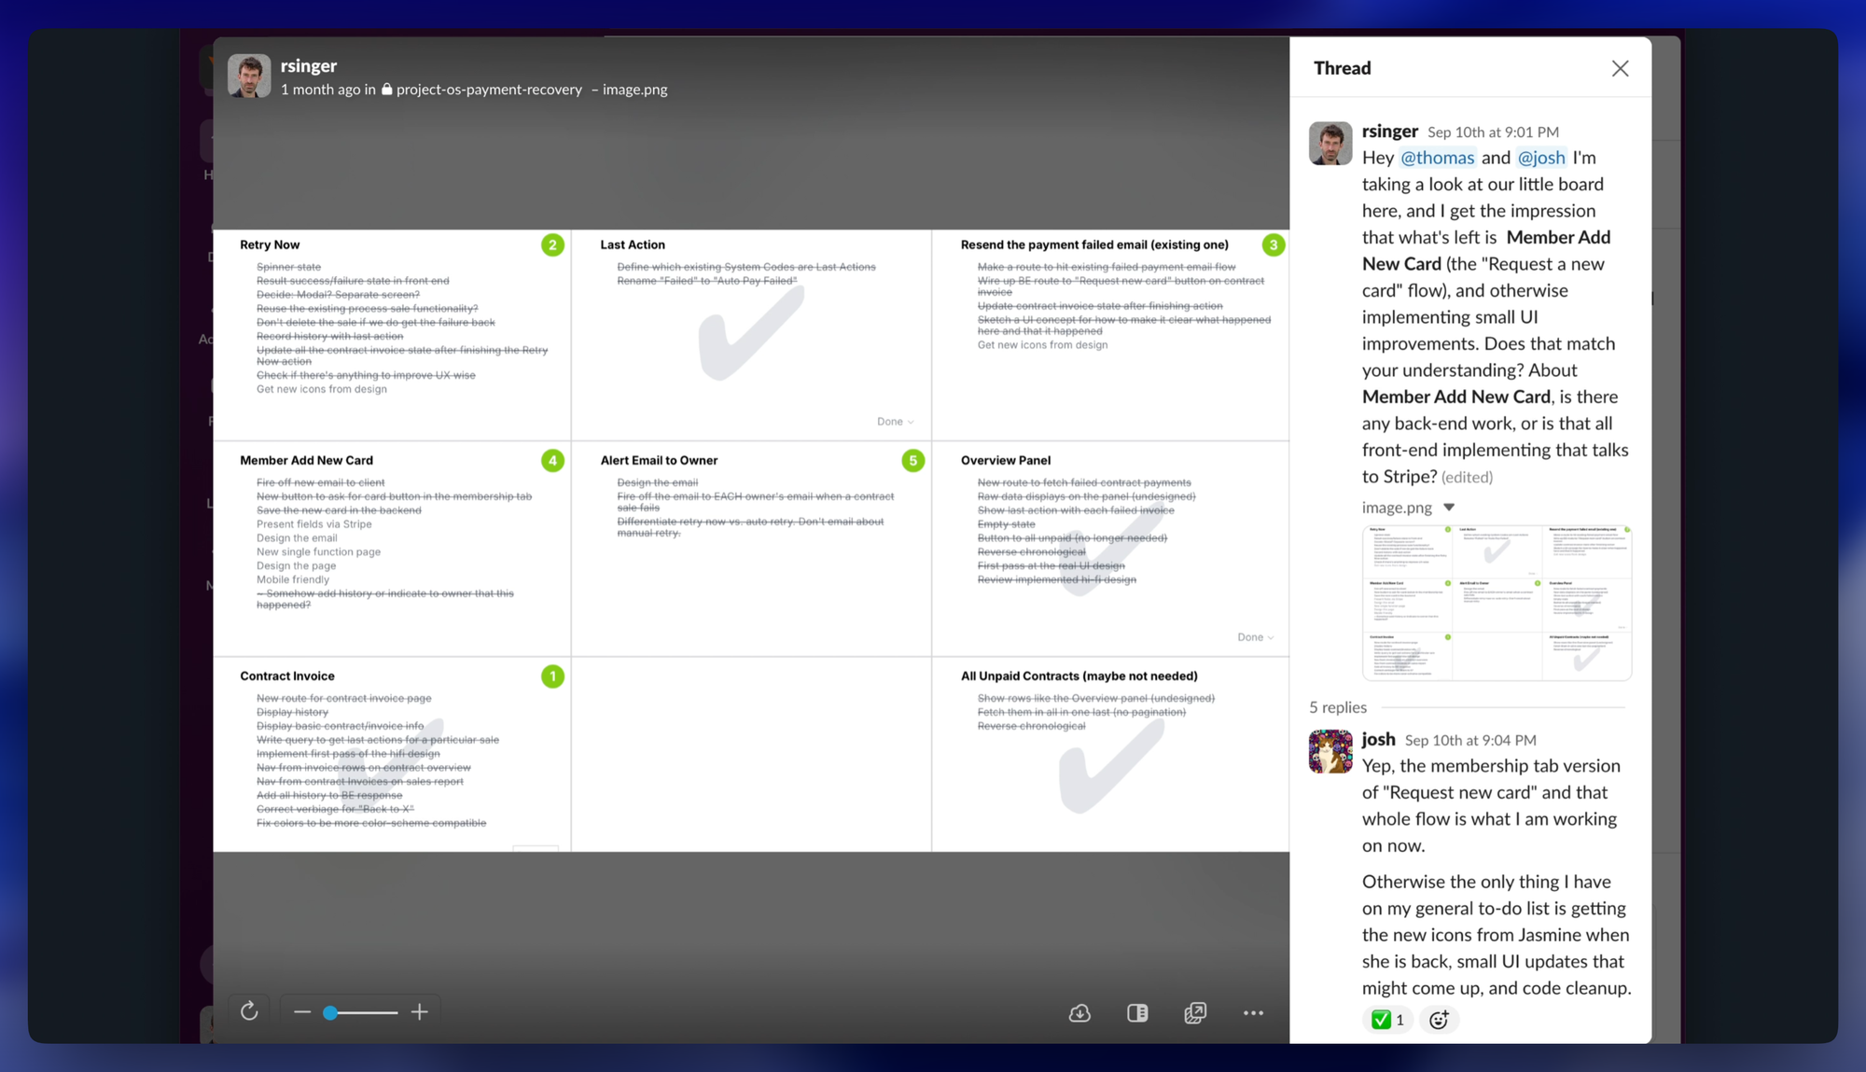Download the image with cloud icon

pyautogui.click(x=1079, y=1013)
